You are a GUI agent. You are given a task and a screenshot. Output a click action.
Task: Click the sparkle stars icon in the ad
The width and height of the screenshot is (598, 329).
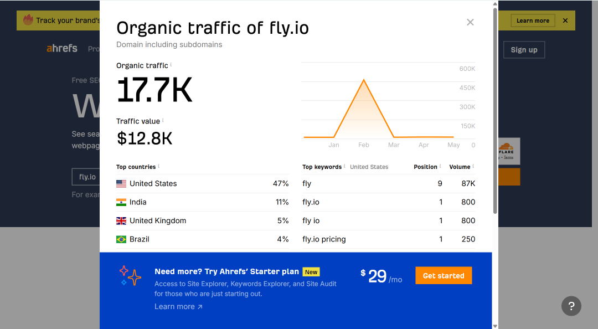(x=130, y=276)
